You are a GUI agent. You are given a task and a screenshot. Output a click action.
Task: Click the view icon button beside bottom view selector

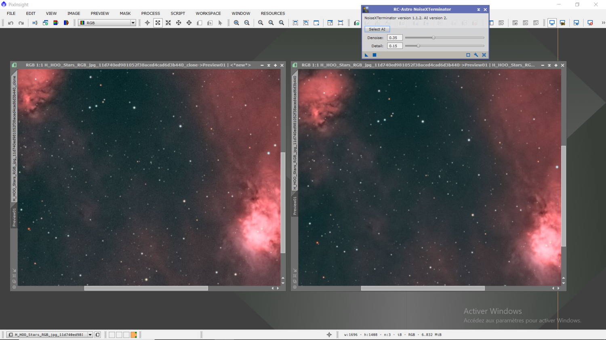[x=98, y=335]
